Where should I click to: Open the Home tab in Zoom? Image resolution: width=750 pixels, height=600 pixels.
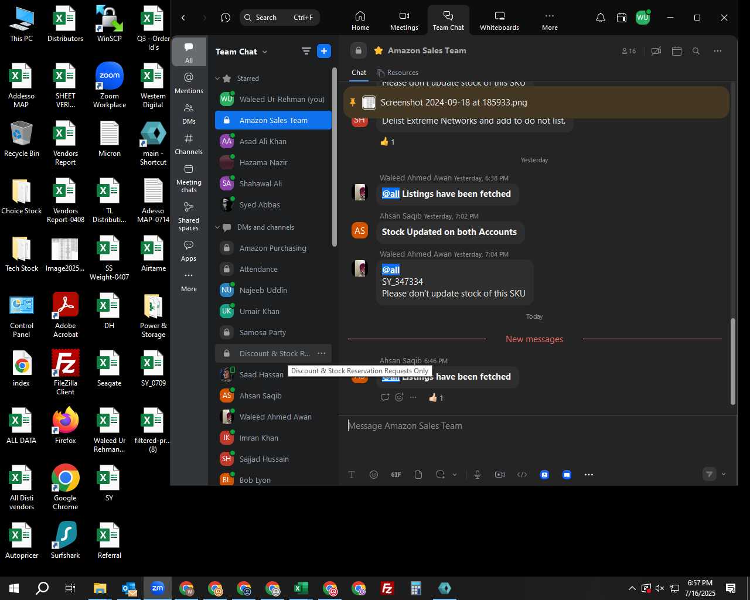(360, 21)
